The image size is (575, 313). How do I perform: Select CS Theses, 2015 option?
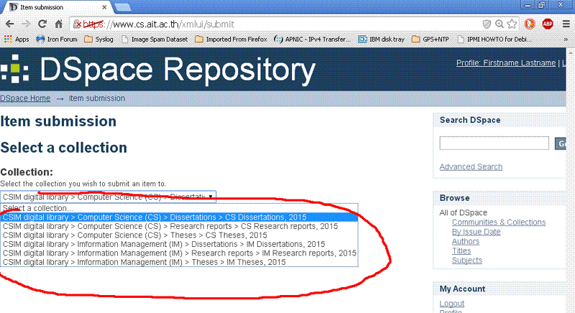[179, 235]
